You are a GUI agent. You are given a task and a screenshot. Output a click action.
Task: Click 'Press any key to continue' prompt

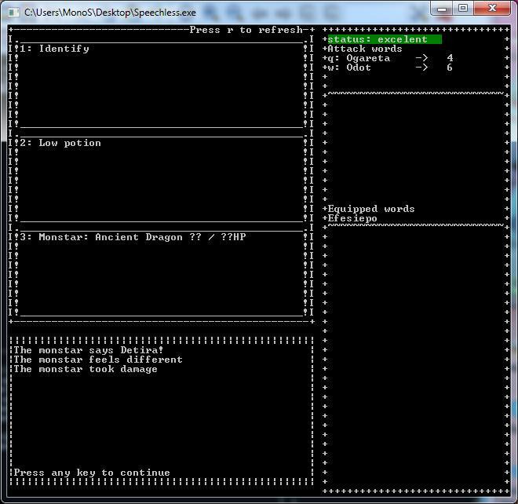(x=92, y=473)
